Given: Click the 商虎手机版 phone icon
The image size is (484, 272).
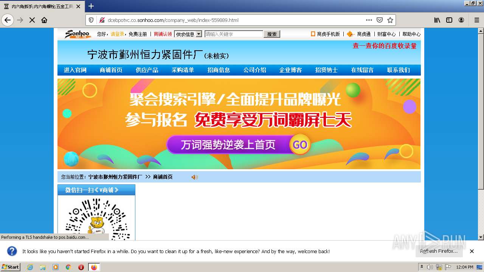Looking at the screenshot, I should pos(313,34).
